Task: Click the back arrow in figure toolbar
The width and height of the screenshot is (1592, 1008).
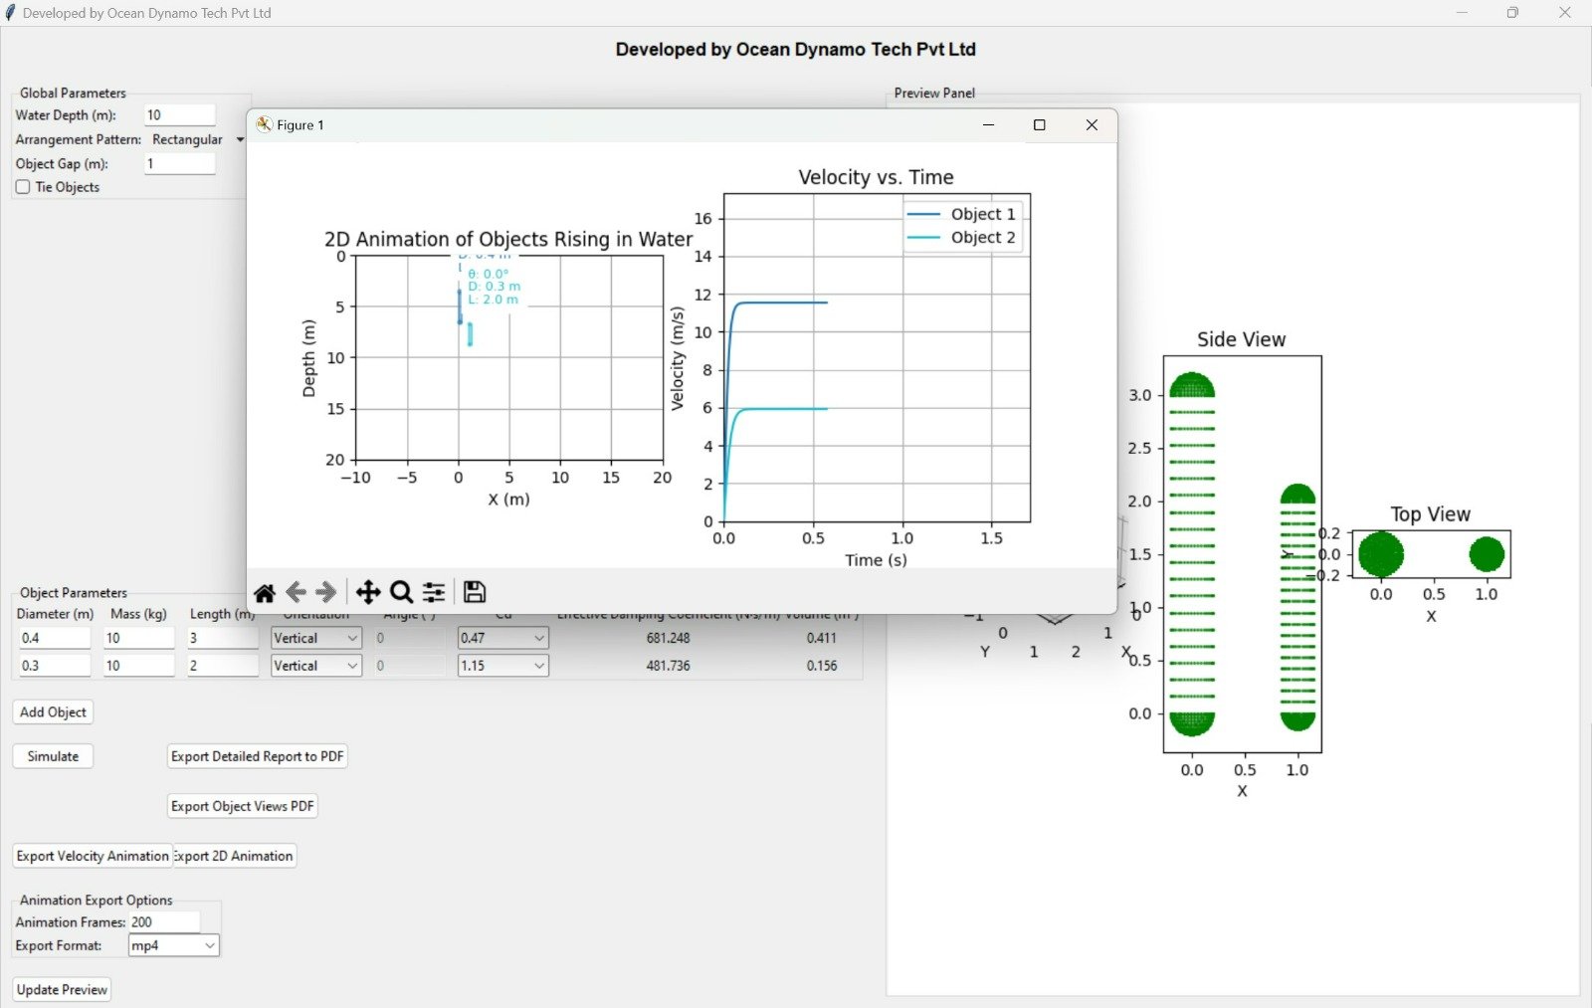Action: (296, 593)
